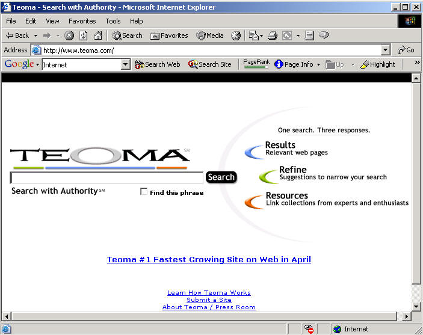Click the PageRank indicator bar
The width and height of the screenshot is (423, 335).
(x=256, y=67)
